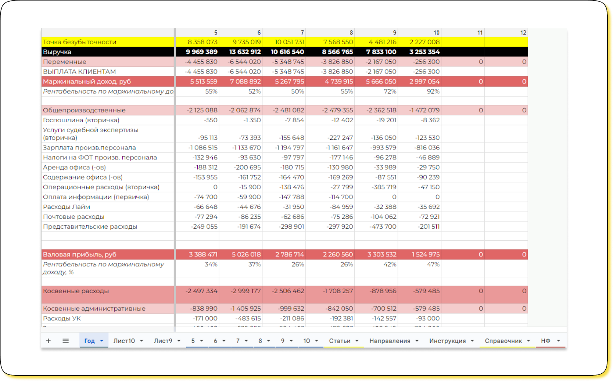Open the Лист9 tab dropdown arrow

179,341
